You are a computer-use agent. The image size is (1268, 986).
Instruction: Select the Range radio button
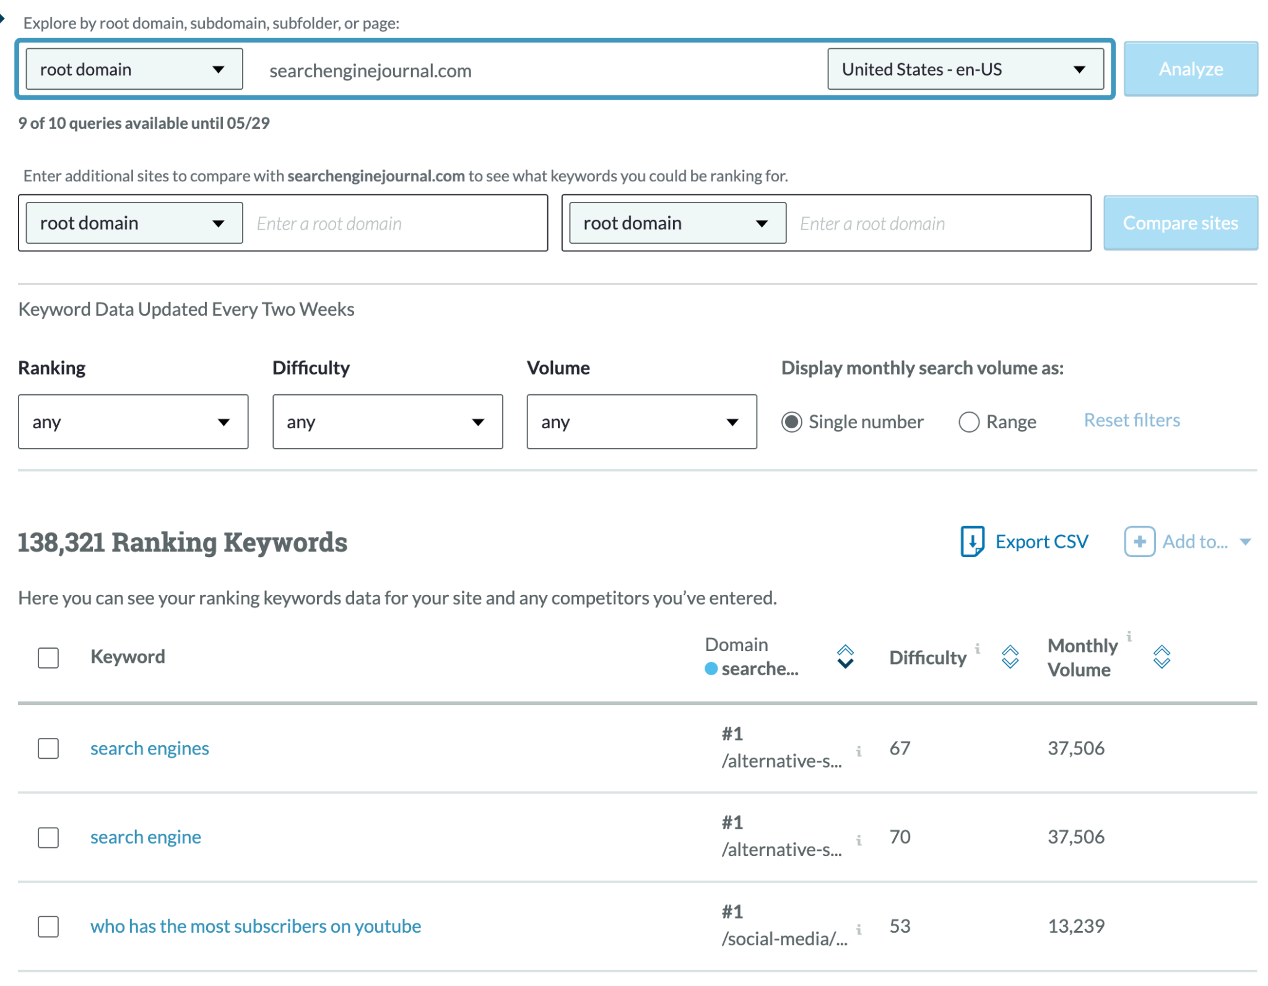(969, 422)
